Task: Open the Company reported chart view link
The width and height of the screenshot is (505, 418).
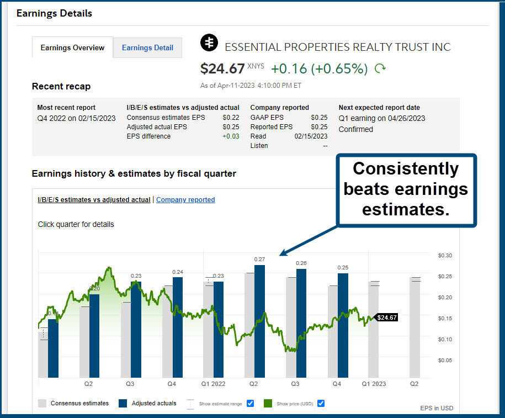Action: 185,200
